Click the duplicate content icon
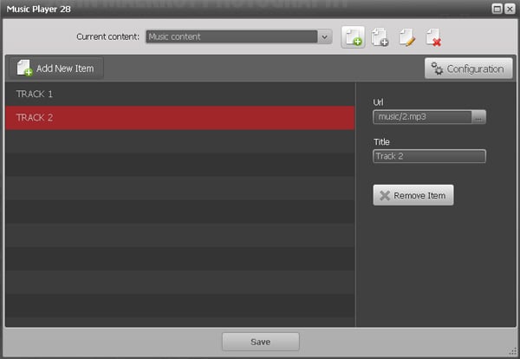The image size is (520, 359). (x=380, y=37)
